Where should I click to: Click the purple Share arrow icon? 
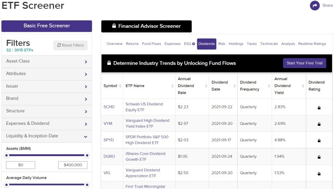tap(315, 6)
